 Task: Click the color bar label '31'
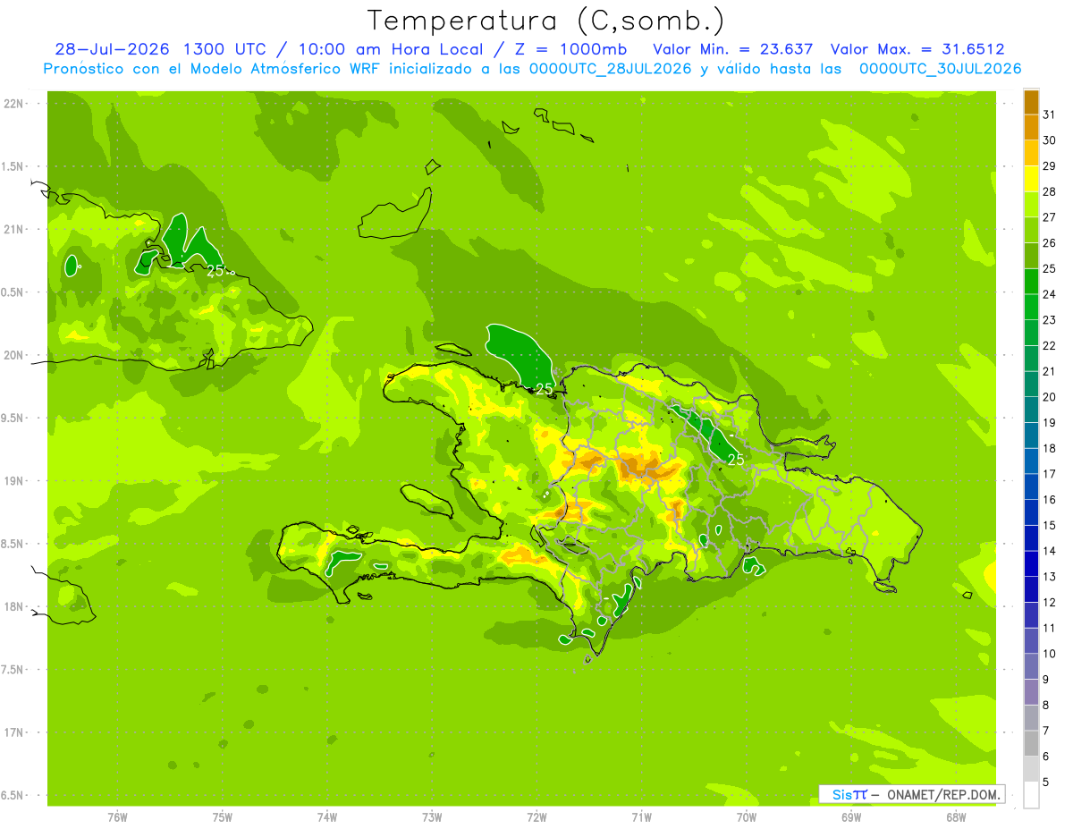[1049, 114]
